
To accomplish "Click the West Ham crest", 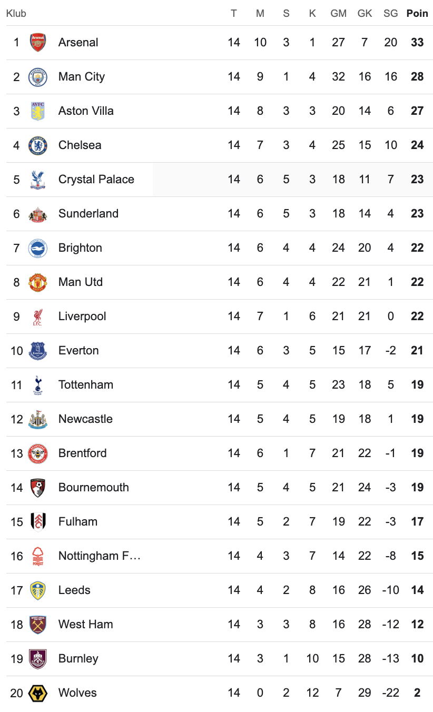I will click(x=38, y=625).
